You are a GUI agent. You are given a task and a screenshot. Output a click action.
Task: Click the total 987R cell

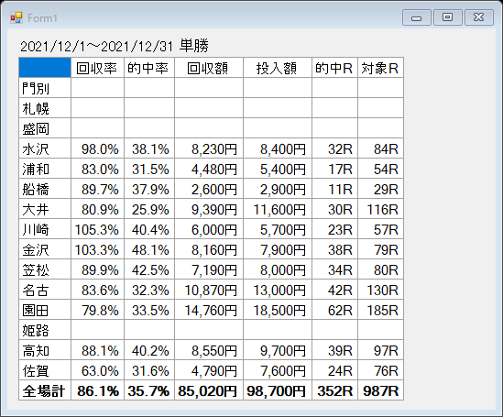(x=381, y=390)
